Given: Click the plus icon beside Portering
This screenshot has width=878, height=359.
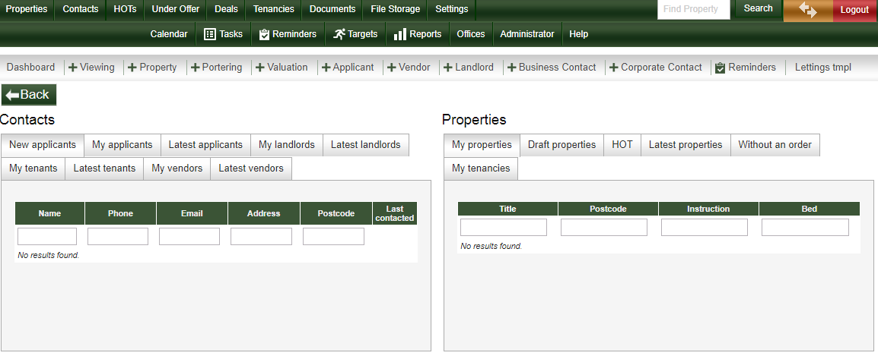Looking at the screenshot, I should 195,68.
